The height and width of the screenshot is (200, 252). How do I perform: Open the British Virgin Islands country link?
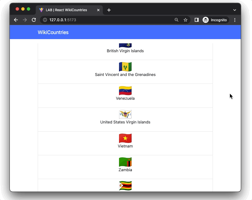(x=125, y=51)
